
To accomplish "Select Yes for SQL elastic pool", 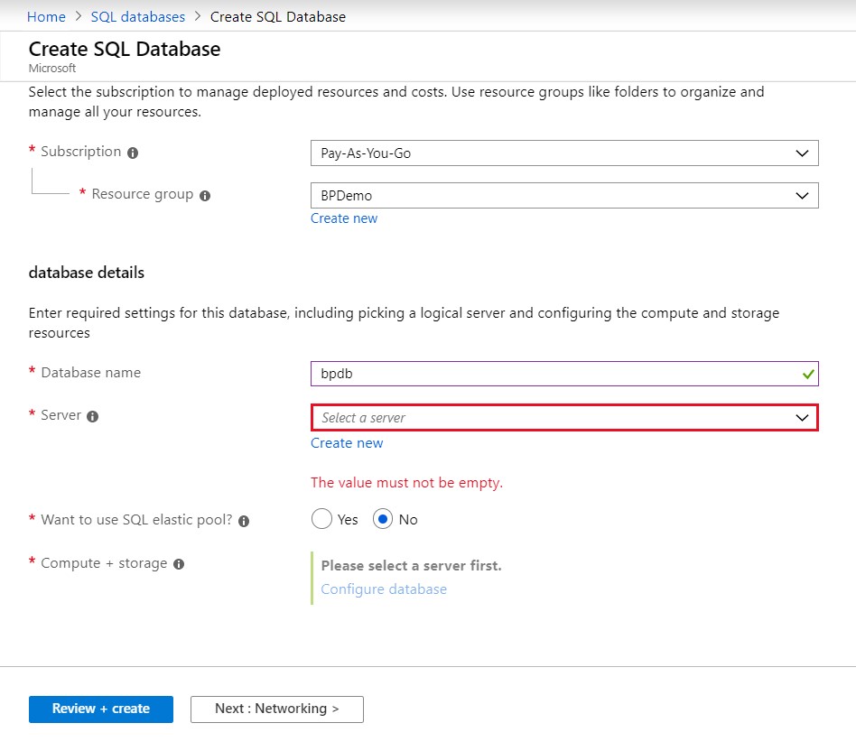I will (x=321, y=519).
